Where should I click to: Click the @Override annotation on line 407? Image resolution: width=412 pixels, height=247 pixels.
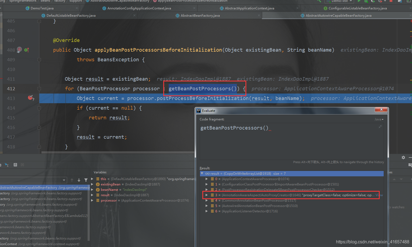66,40
